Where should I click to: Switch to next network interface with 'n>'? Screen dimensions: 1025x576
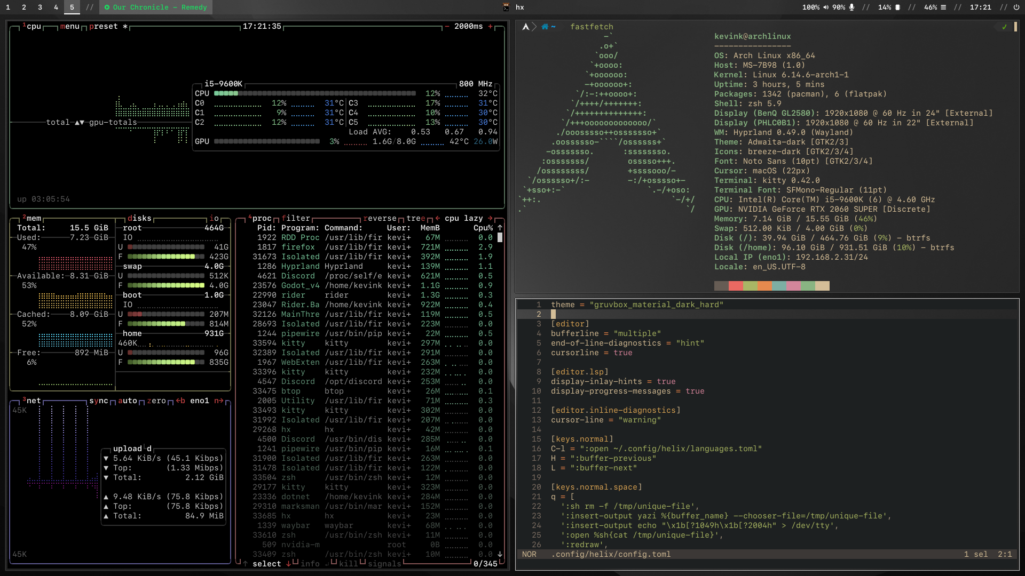219,401
